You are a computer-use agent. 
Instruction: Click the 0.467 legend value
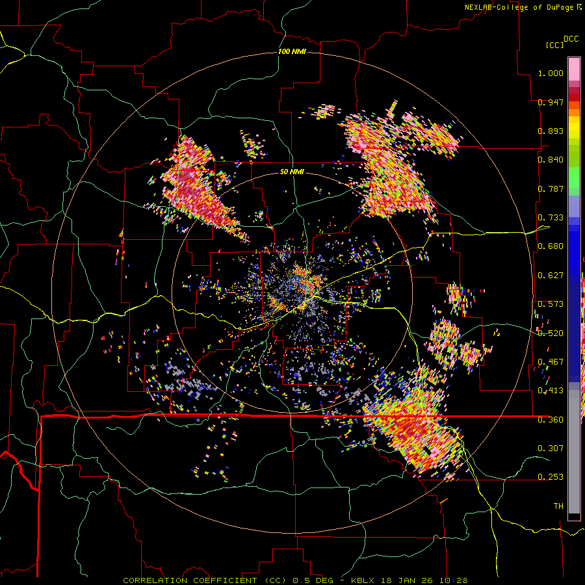point(551,362)
